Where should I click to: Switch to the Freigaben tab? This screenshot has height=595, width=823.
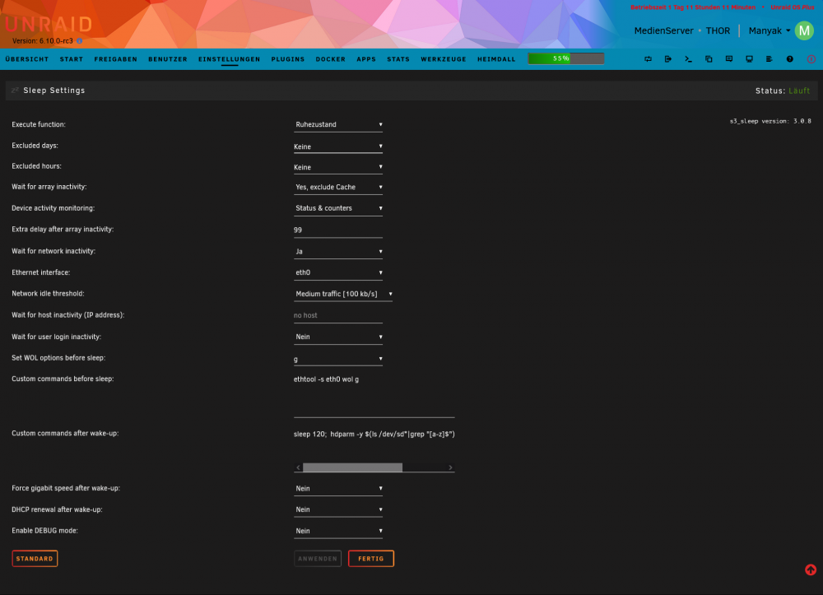(x=115, y=59)
